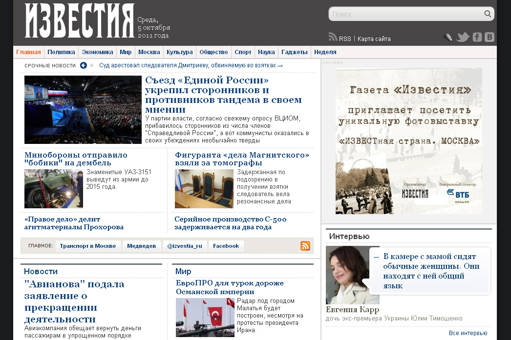This screenshot has height=340, width=511.
Task: Open headline ЕвроПРО для турок дороже
Action: click(x=230, y=287)
